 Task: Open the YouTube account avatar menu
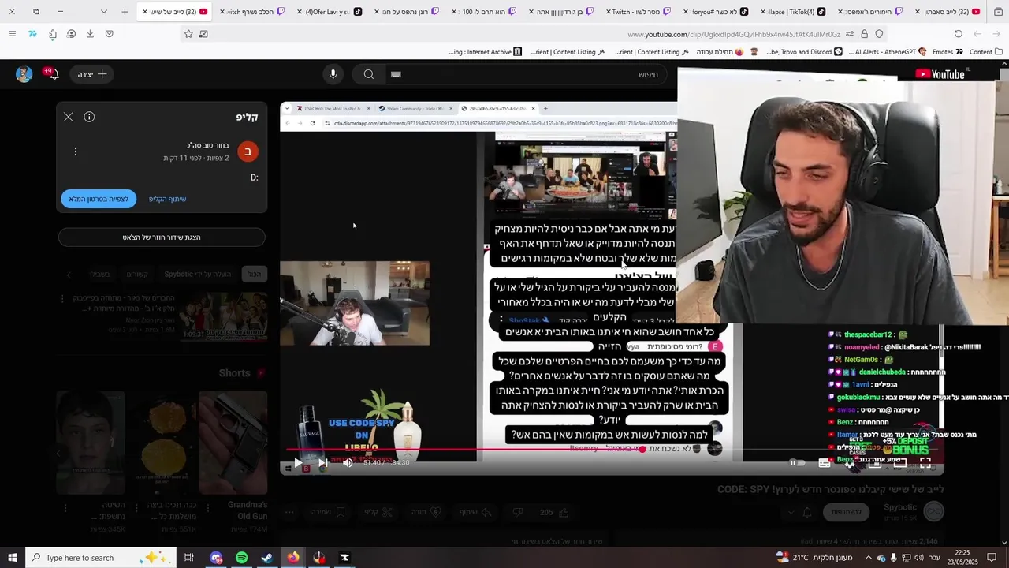pos(24,74)
